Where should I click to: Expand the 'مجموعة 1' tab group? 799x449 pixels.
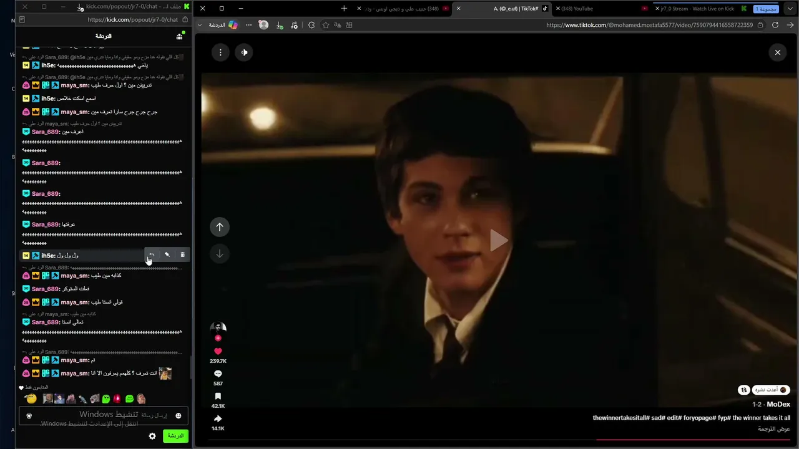point(765,9)
